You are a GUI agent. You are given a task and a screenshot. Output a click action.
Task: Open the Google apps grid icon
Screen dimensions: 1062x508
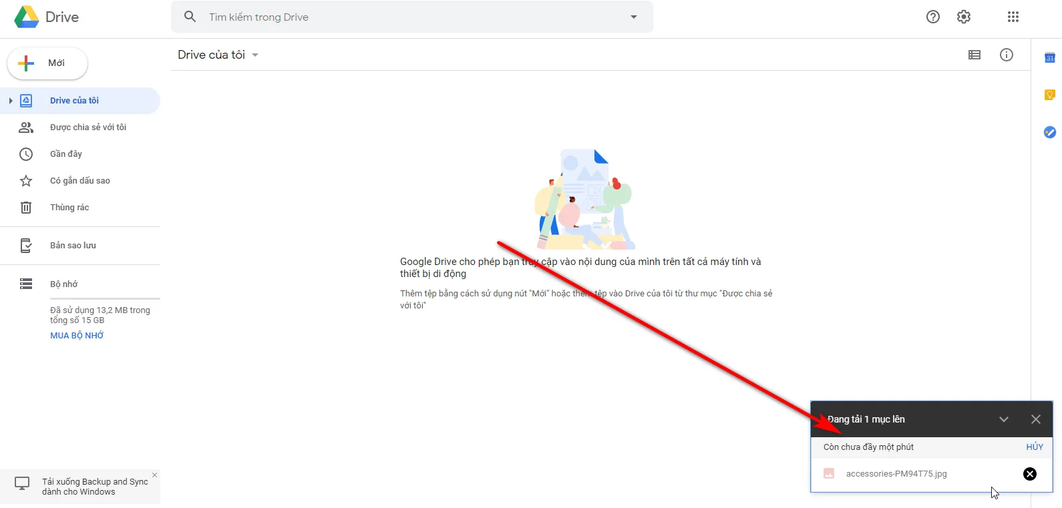click(x=1013, y=17)
